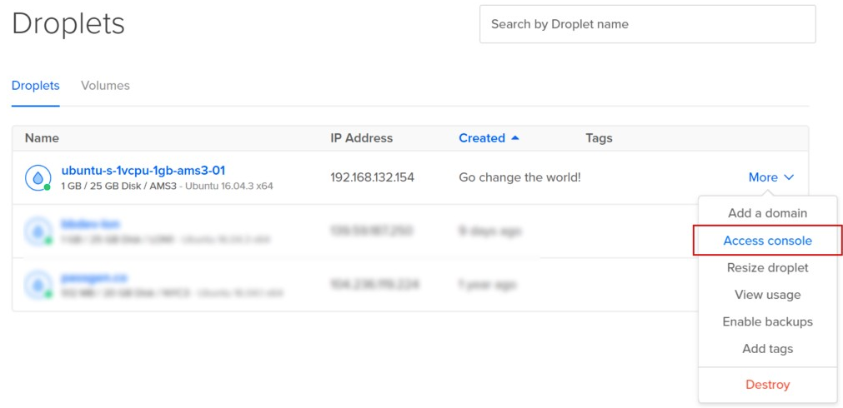Click the IP Address column header

(x=361, y=138)
